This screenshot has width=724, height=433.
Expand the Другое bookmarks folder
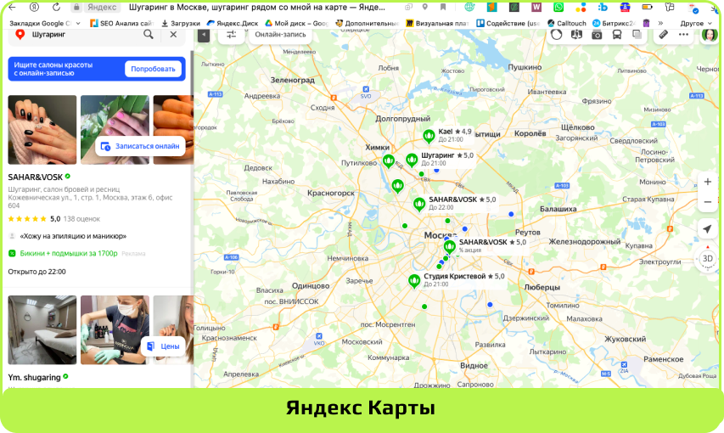pos(696,23)
